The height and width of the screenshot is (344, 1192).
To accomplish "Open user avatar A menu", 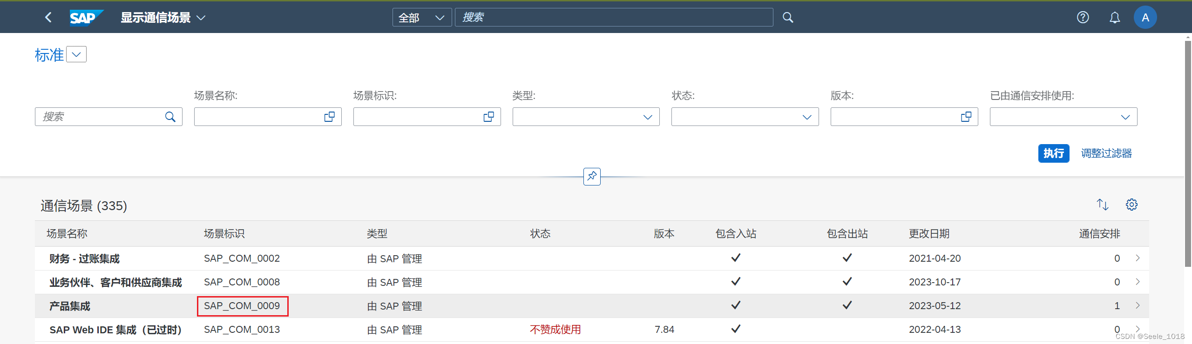I will 1145,17.
